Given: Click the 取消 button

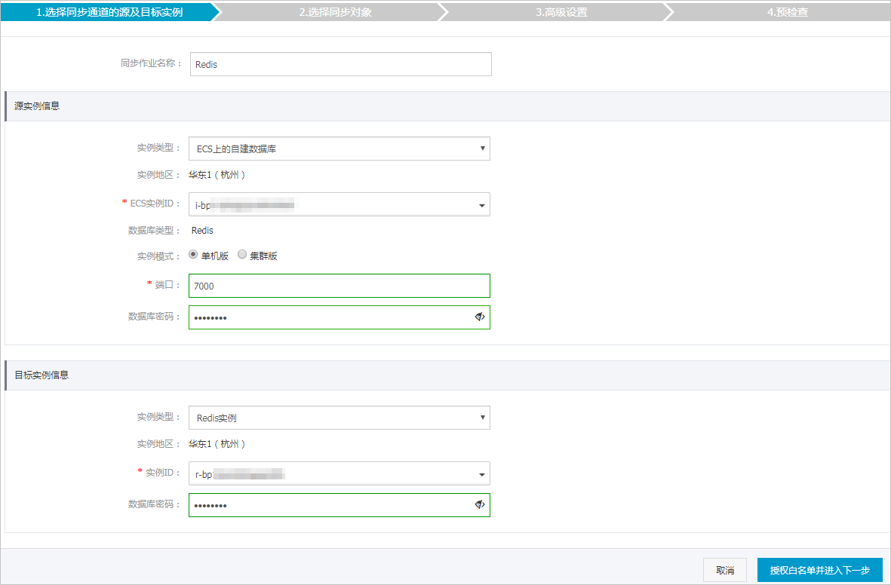Looking at the screenshot, I should 724,570.
